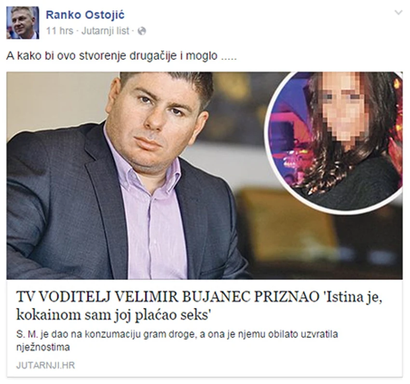Open description starting 'S. M. je dao'
Image resolution: width=410 pixels, height=384 pixels.
(x=177, y=341)
